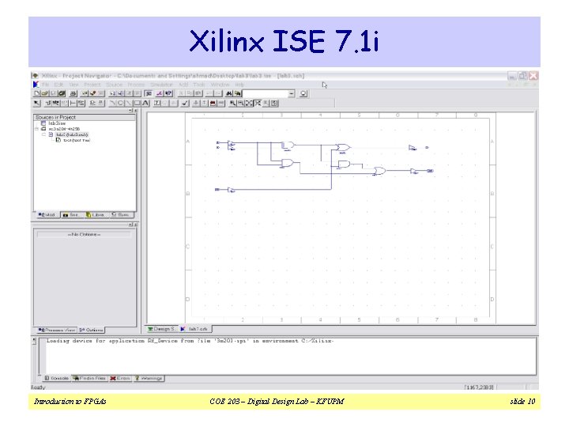The height and width of the screenshot is (427, 569).
Task: Switch to the Warnings output tab
Action: pos(149,378)
